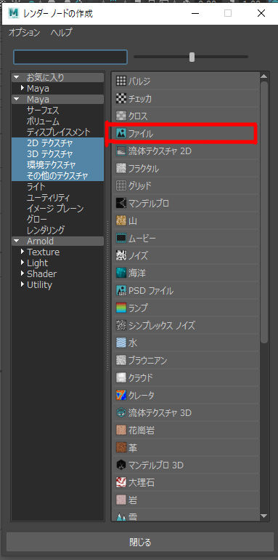
Task: Click the icon size slider handle
Action: click(x=192, y=57)
